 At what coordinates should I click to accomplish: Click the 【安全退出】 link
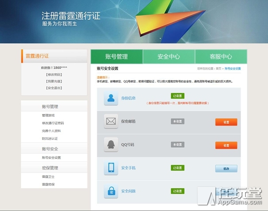[54, 88]
